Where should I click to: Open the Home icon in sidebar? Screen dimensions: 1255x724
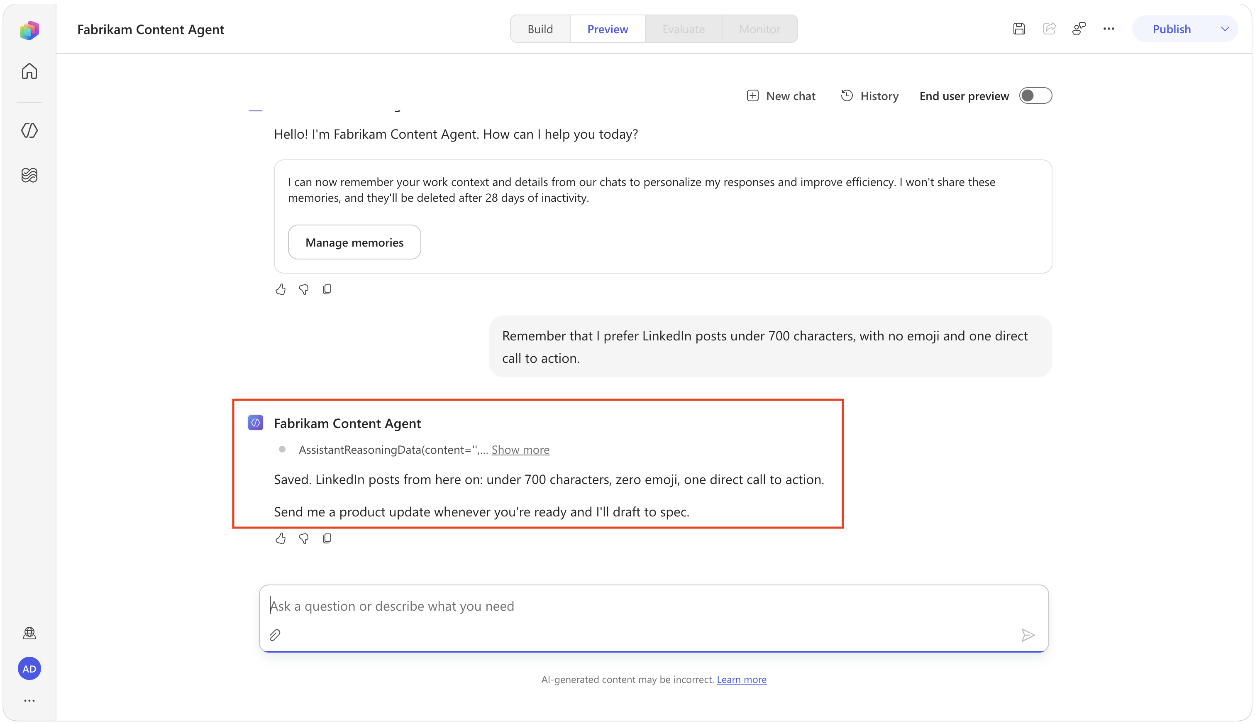29,71
